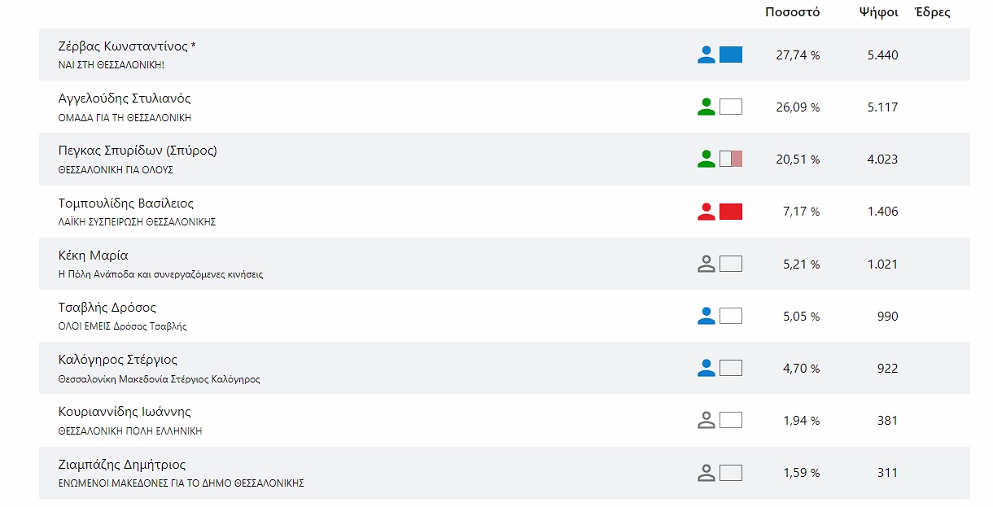The height and width of the screenshot is (507, 993).
Task: Click the vote count 1.021
Action: tap(883, 264)
